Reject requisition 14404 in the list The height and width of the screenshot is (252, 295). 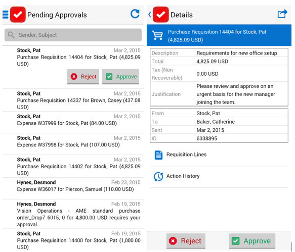point(83,76)
